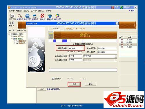
Task: Select the HD120 (40GB) disk tree item
Action: tap(18, 34)
